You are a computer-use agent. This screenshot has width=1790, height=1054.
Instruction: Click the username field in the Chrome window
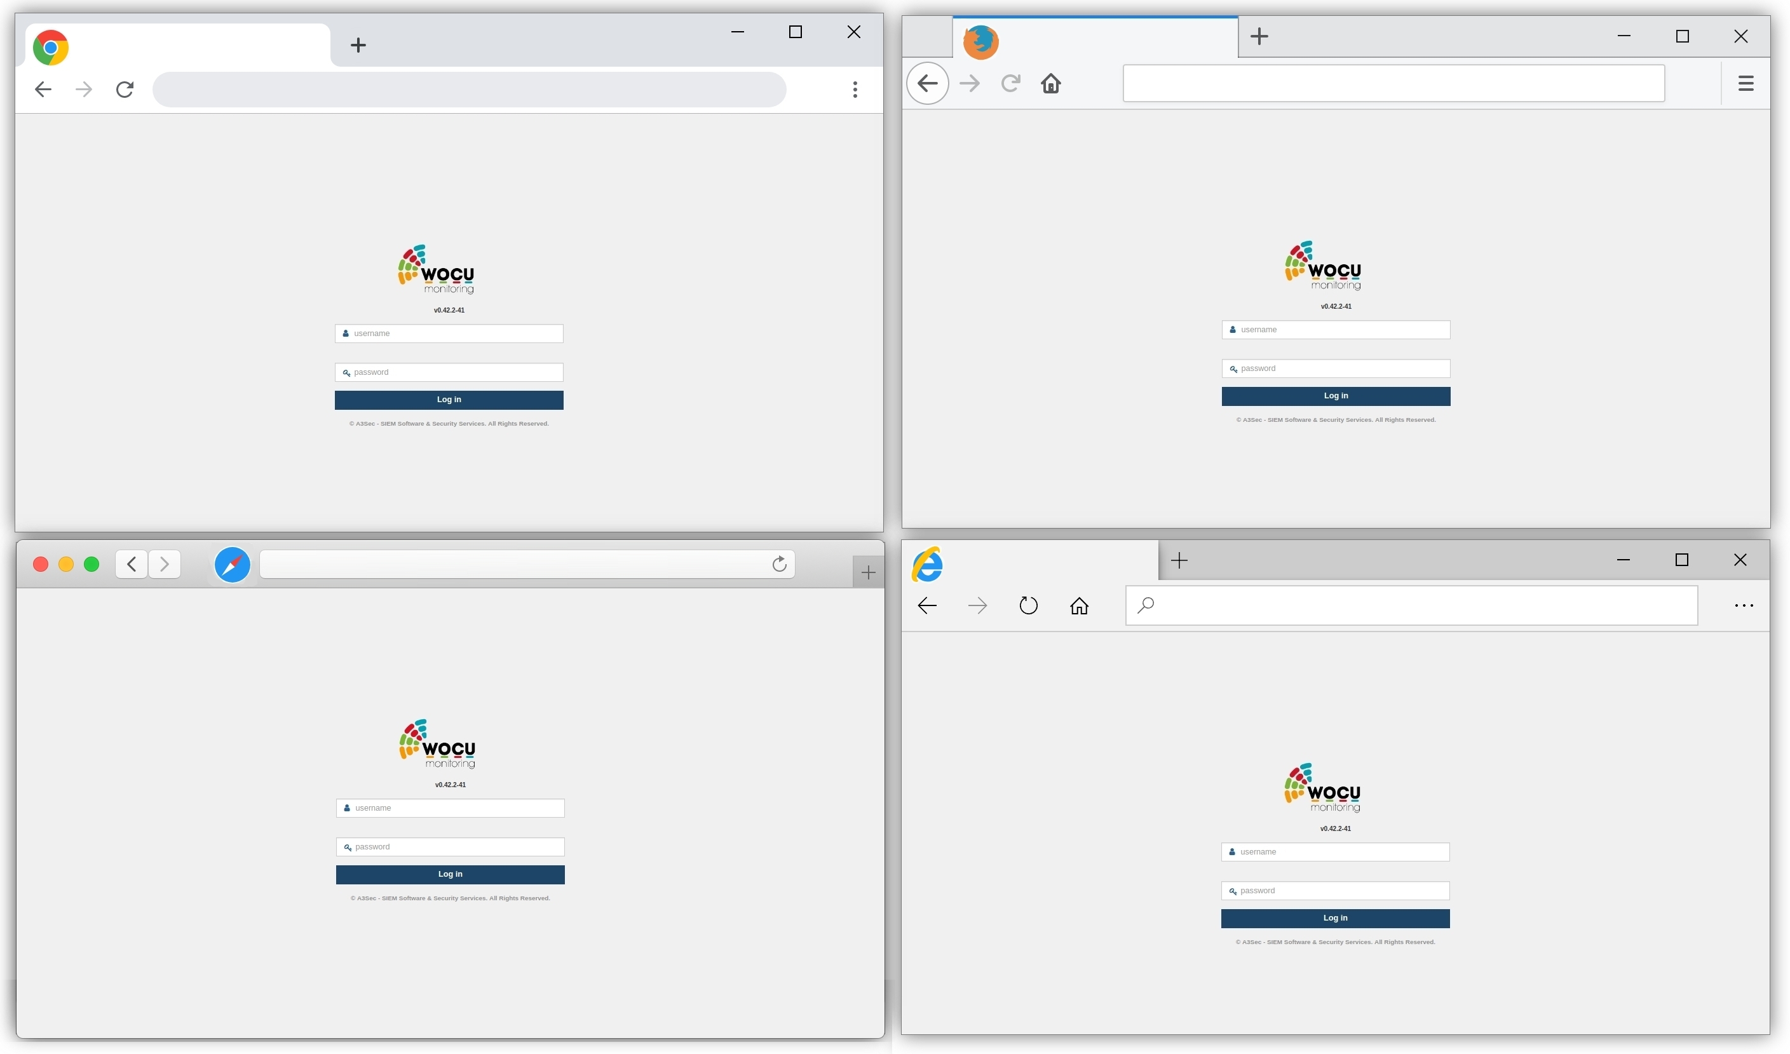(x=449, y=334)
